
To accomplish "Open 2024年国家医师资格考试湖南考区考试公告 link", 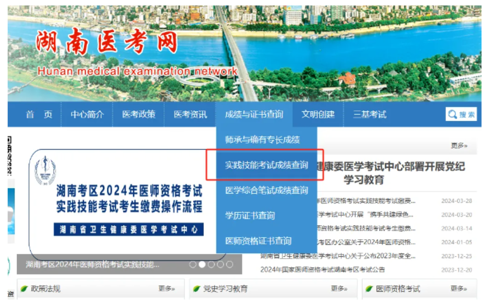I will pos(322,270).
